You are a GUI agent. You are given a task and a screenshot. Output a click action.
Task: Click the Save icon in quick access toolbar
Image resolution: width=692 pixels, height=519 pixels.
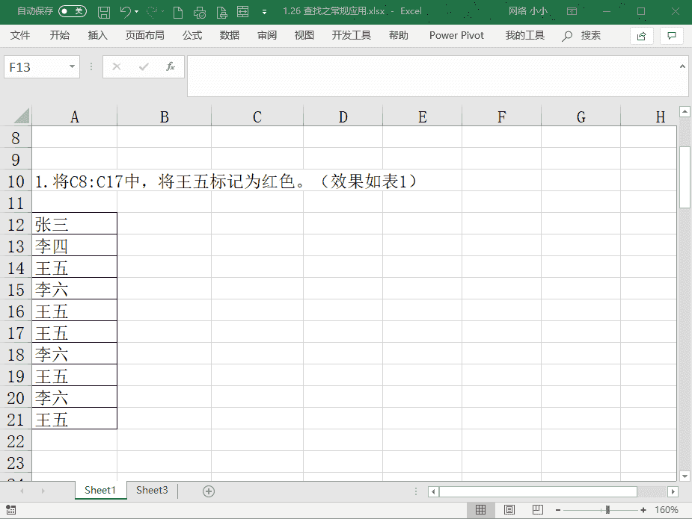click(x=104, y=12)
